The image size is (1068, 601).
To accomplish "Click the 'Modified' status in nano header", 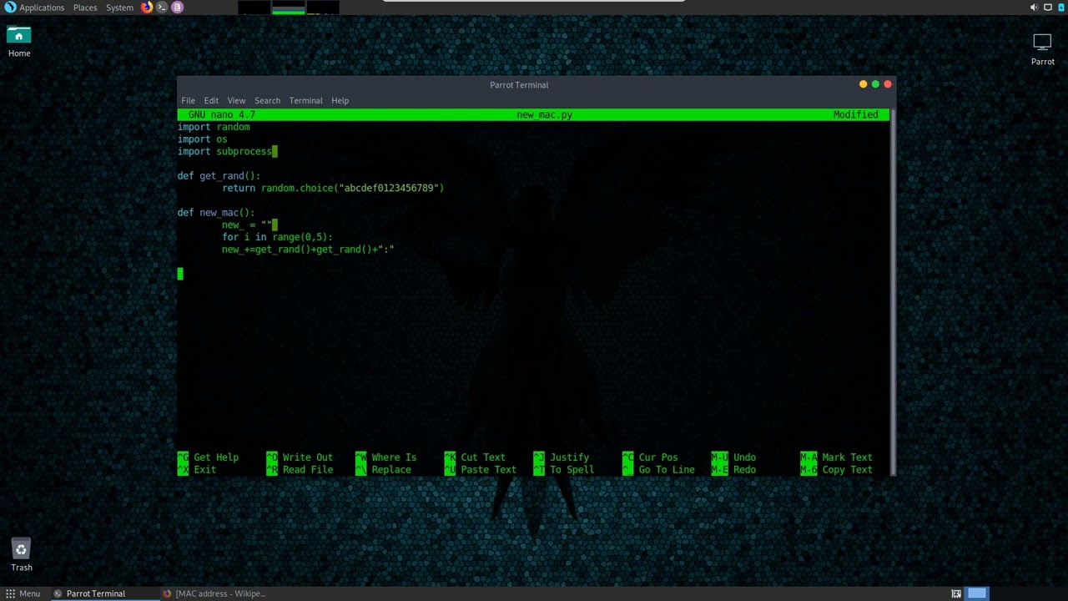I will coord(855,114).
